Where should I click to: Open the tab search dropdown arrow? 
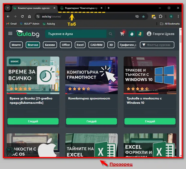coord(8,8)
